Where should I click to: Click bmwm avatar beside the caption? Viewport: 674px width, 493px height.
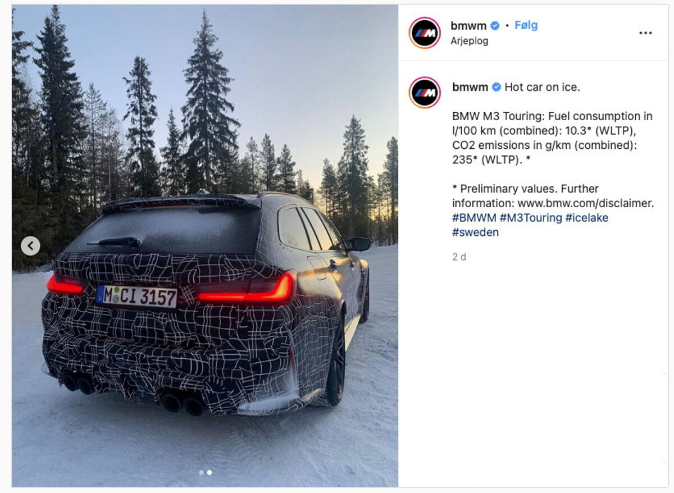pos(425,93)
